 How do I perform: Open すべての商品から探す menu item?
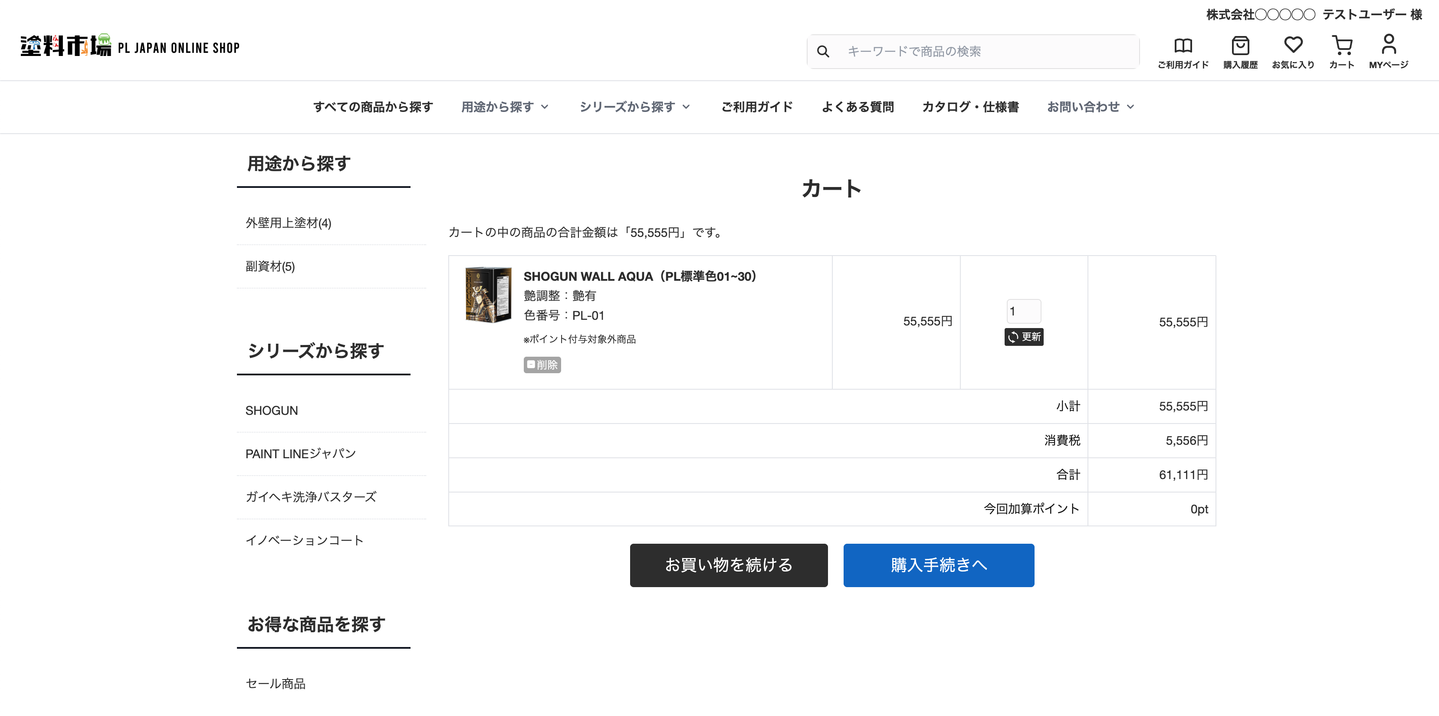pos(373,107)
